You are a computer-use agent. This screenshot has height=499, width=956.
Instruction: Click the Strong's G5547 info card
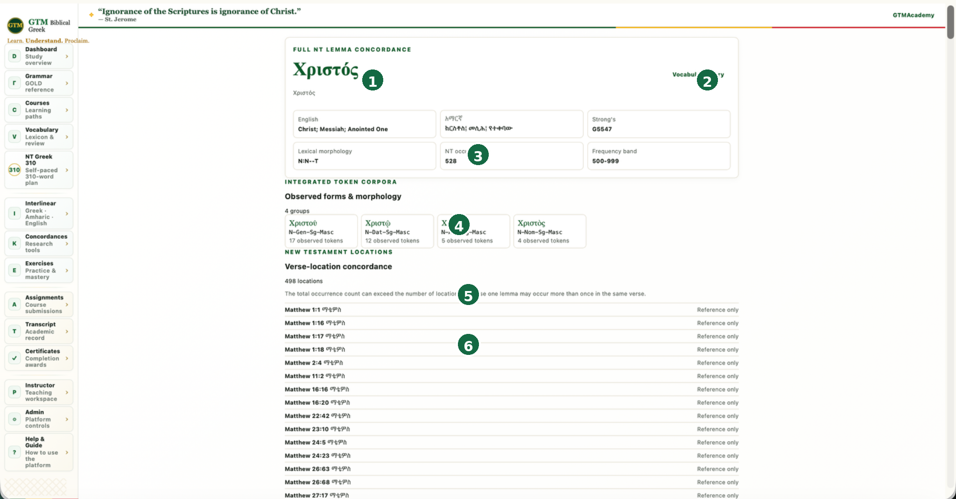659,124
